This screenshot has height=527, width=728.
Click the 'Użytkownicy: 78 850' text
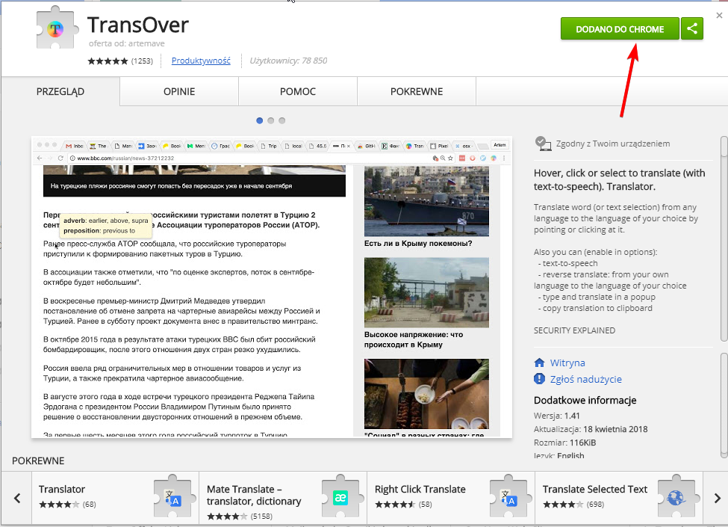pos(288,61)
